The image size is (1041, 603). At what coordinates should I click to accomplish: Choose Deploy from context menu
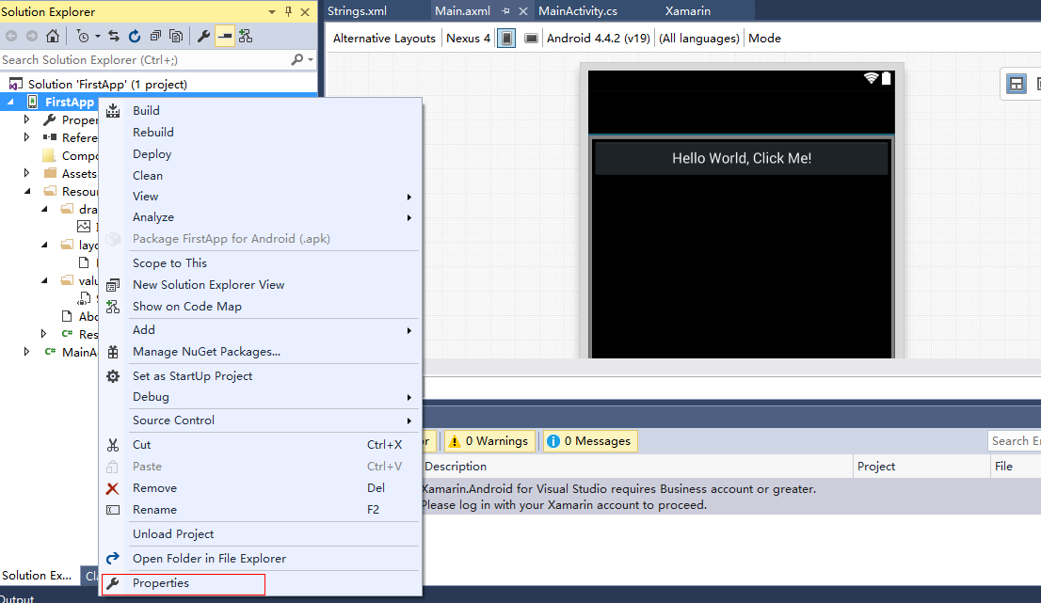(x=260, y=154)
